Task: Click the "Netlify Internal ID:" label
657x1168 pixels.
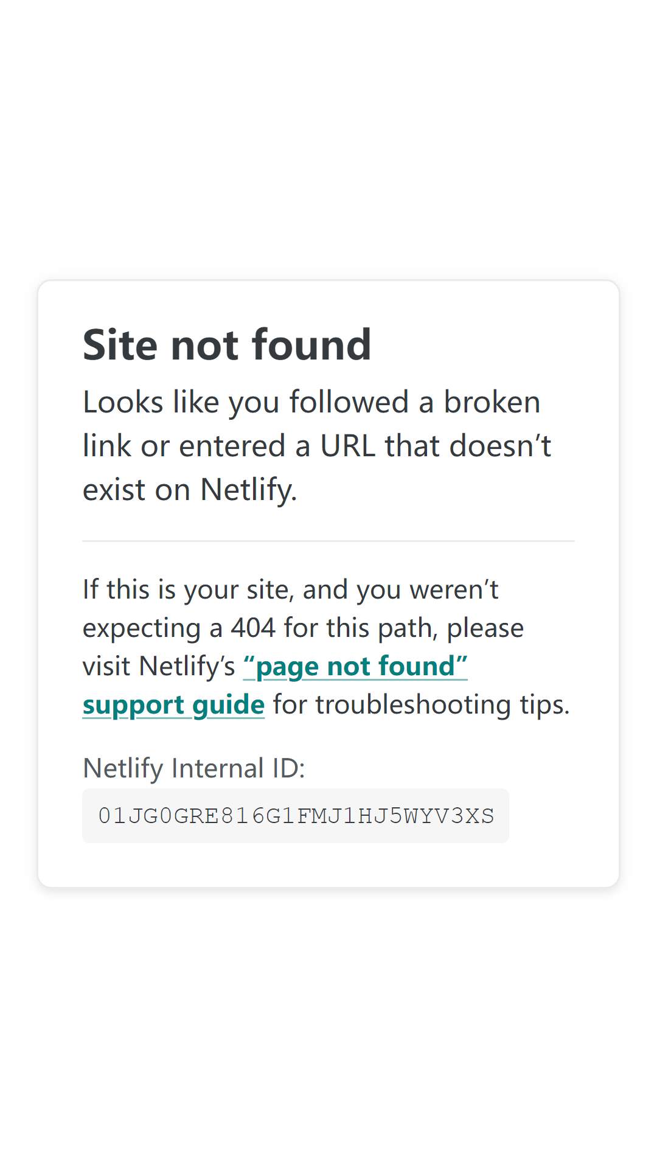Action: click(193, 768)
